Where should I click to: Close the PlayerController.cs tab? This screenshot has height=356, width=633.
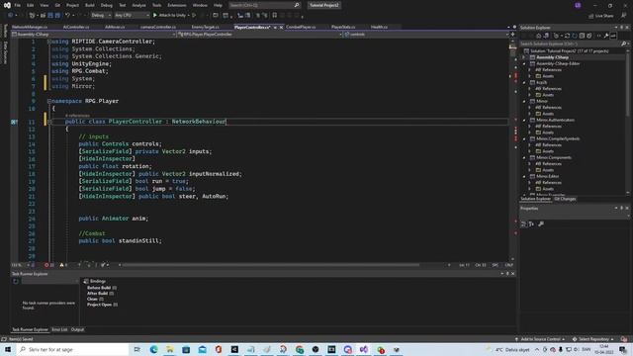point(281,27)
